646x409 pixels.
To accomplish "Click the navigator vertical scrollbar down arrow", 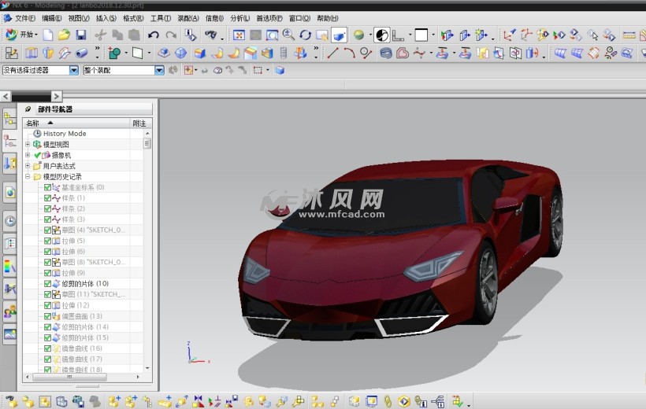I will (x=147, y=368).
